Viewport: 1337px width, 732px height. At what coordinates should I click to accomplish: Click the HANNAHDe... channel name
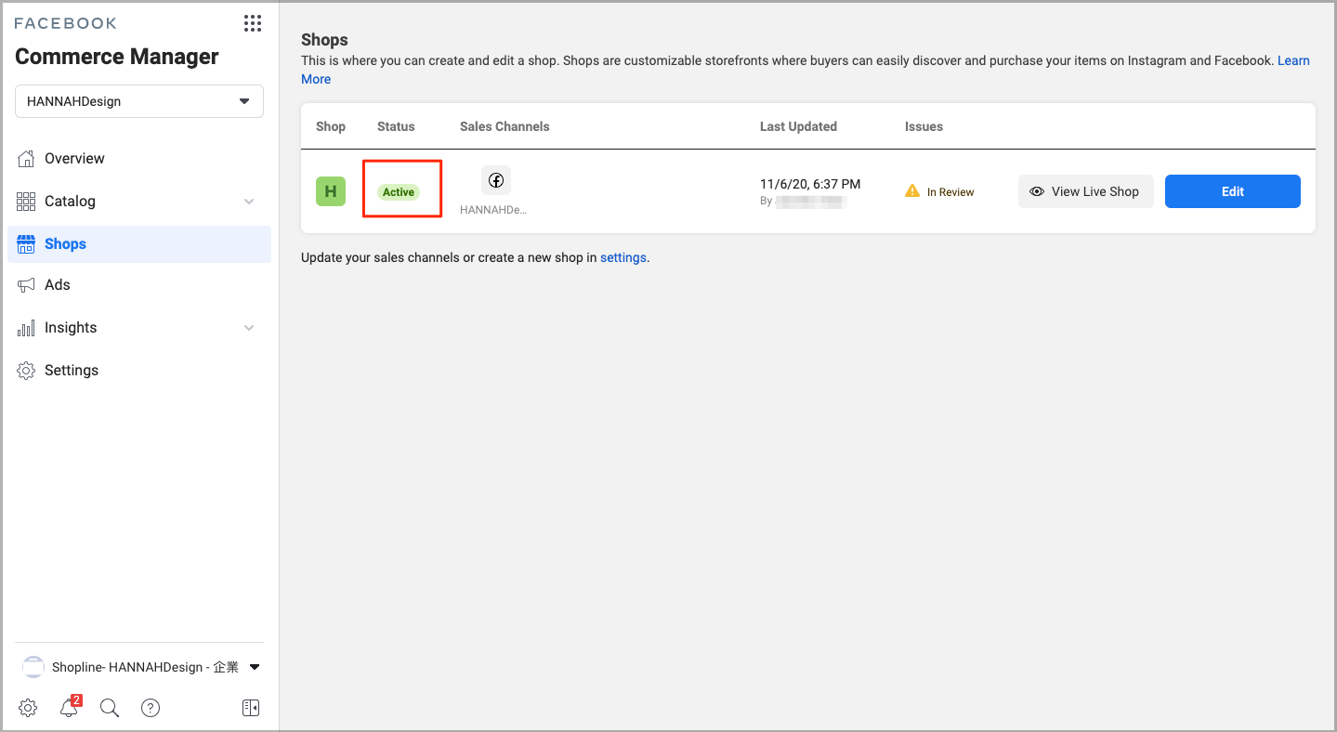tap(493, 210)
